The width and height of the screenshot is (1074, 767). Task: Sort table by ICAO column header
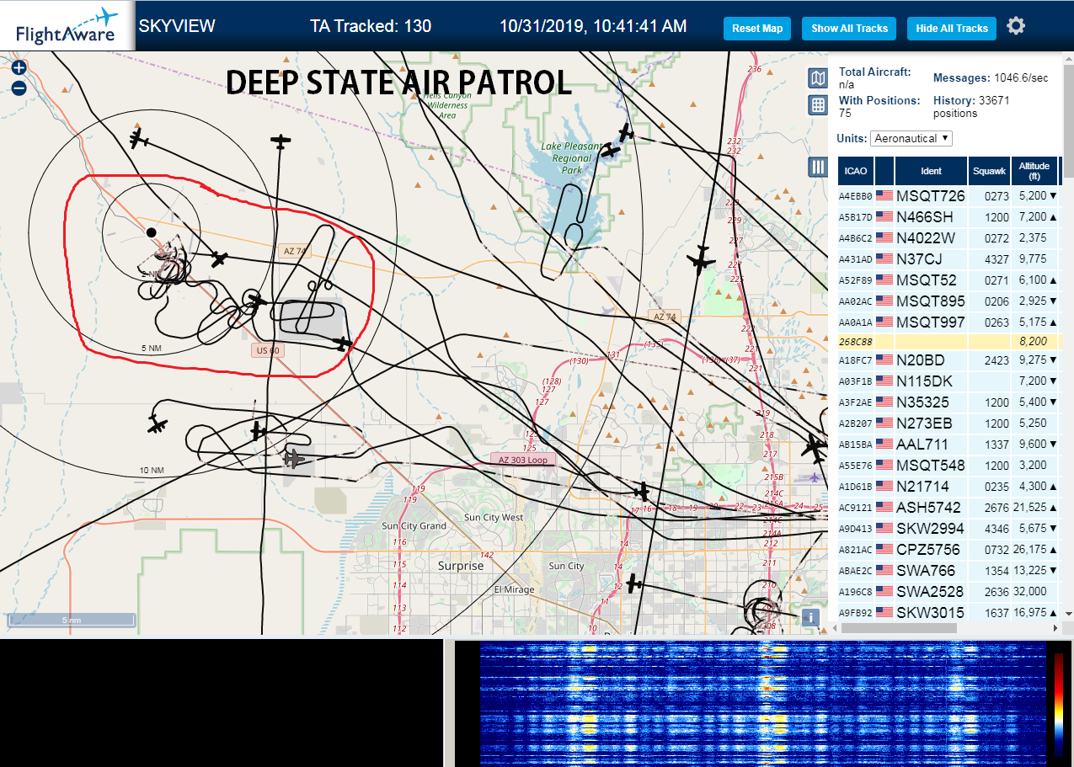(856, 171)
